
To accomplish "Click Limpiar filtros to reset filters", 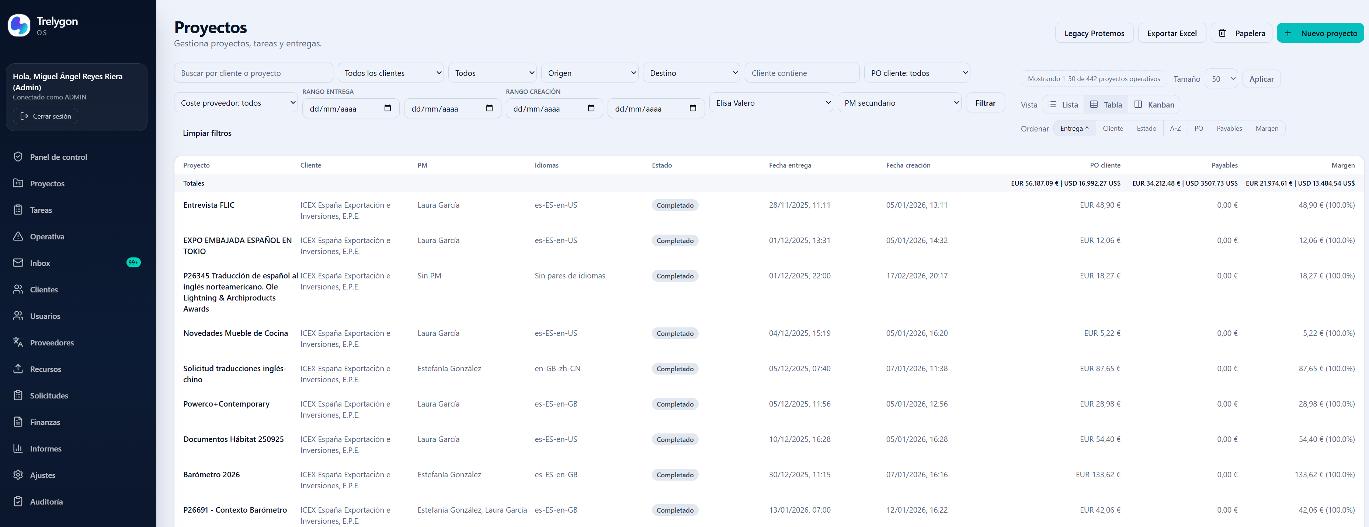I will (207, 133).
